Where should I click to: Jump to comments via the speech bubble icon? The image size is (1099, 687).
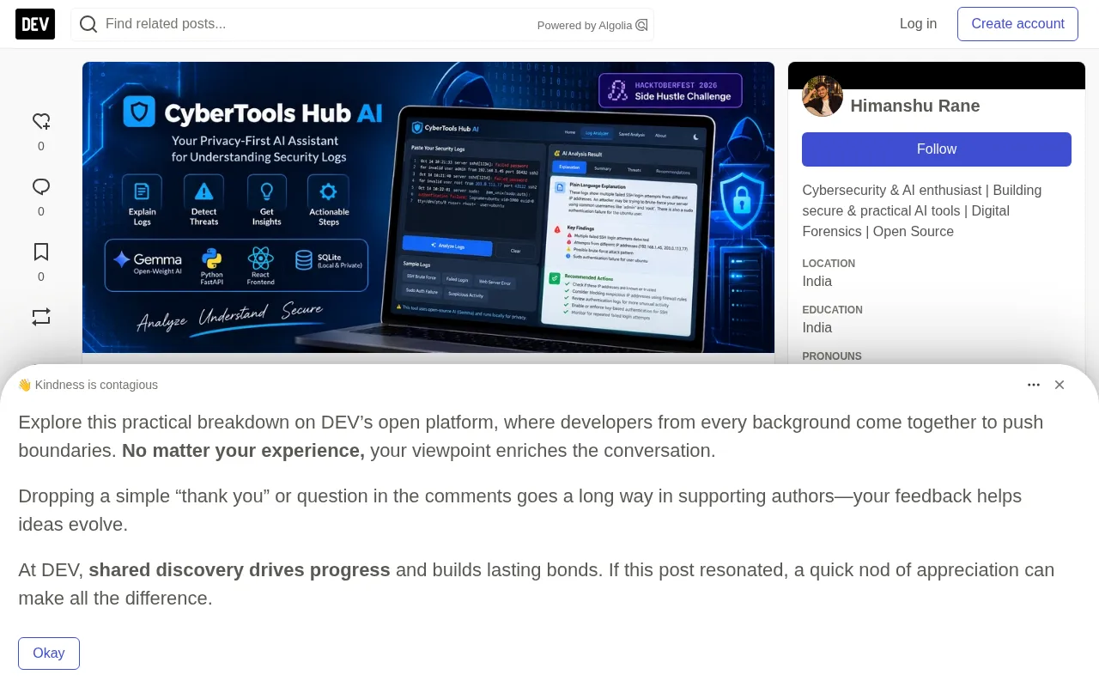[x=41, y=186]
